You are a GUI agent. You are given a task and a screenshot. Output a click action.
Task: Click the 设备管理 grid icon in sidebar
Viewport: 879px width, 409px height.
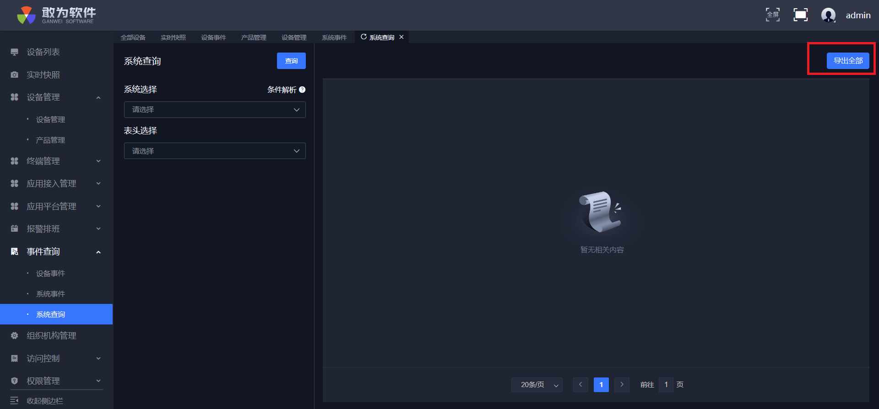[x=15, y=97]
